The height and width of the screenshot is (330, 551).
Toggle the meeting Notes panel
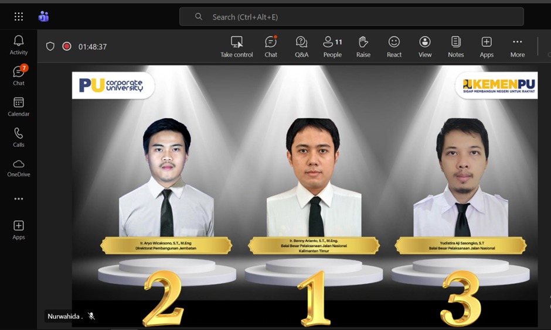[455, 46]
